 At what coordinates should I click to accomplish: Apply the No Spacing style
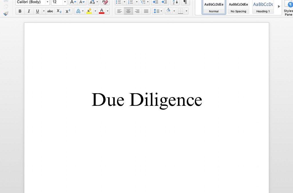coord(238,7)
